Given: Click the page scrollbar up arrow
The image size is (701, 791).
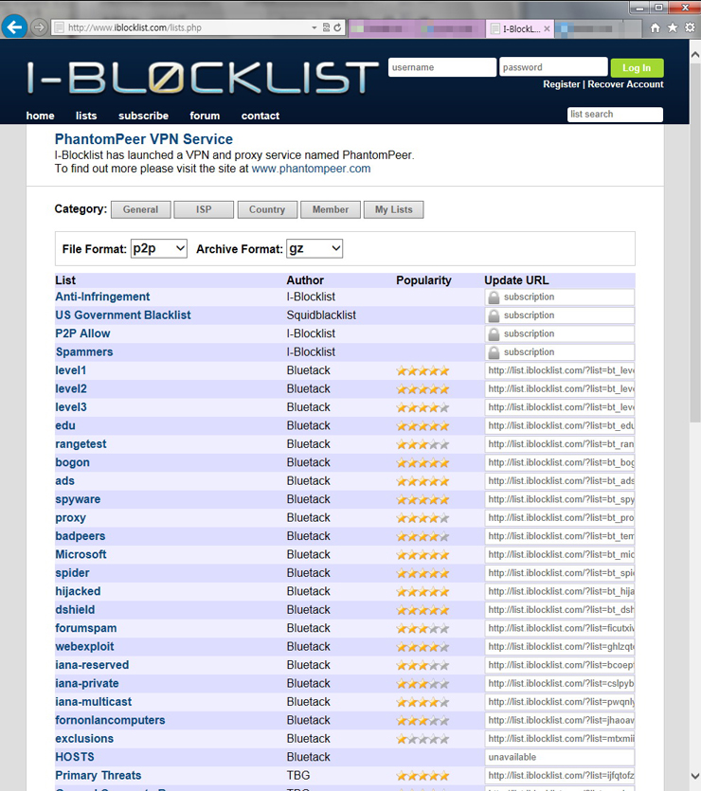Looking at the screenshot, I should point(695,54).
